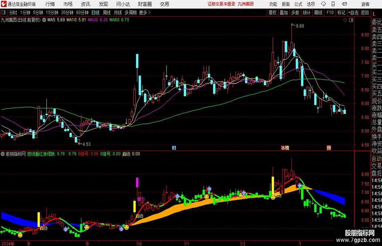Add stock with +自选 button

coord(353,13)
